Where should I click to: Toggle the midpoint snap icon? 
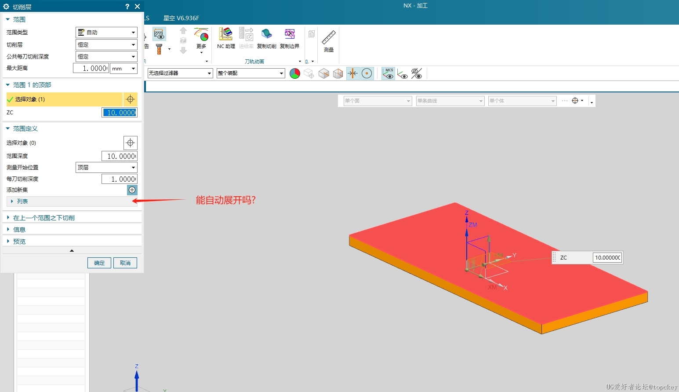pos(353,73)
